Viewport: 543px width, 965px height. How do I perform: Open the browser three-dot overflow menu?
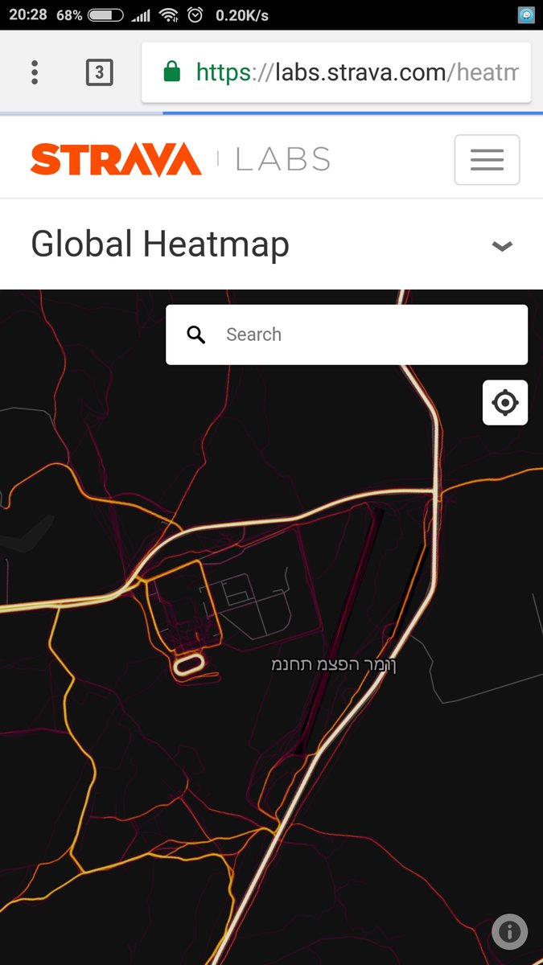(35, 72)
